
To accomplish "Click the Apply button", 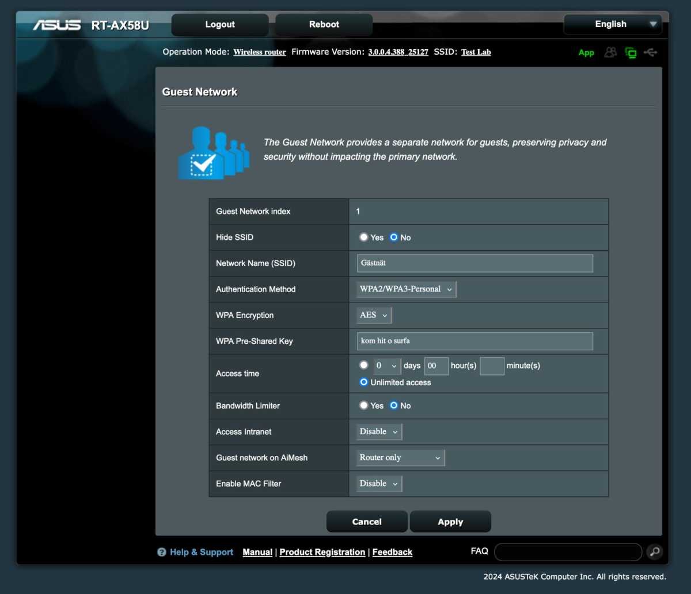I will tap(450, 522).
